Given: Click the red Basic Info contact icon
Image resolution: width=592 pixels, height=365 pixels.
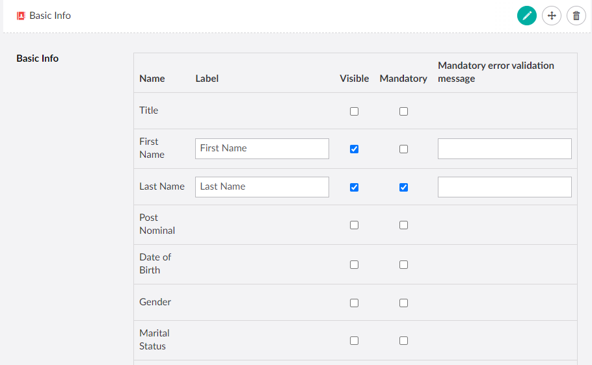Looking at the screenshot, I should tap(21, 16).
